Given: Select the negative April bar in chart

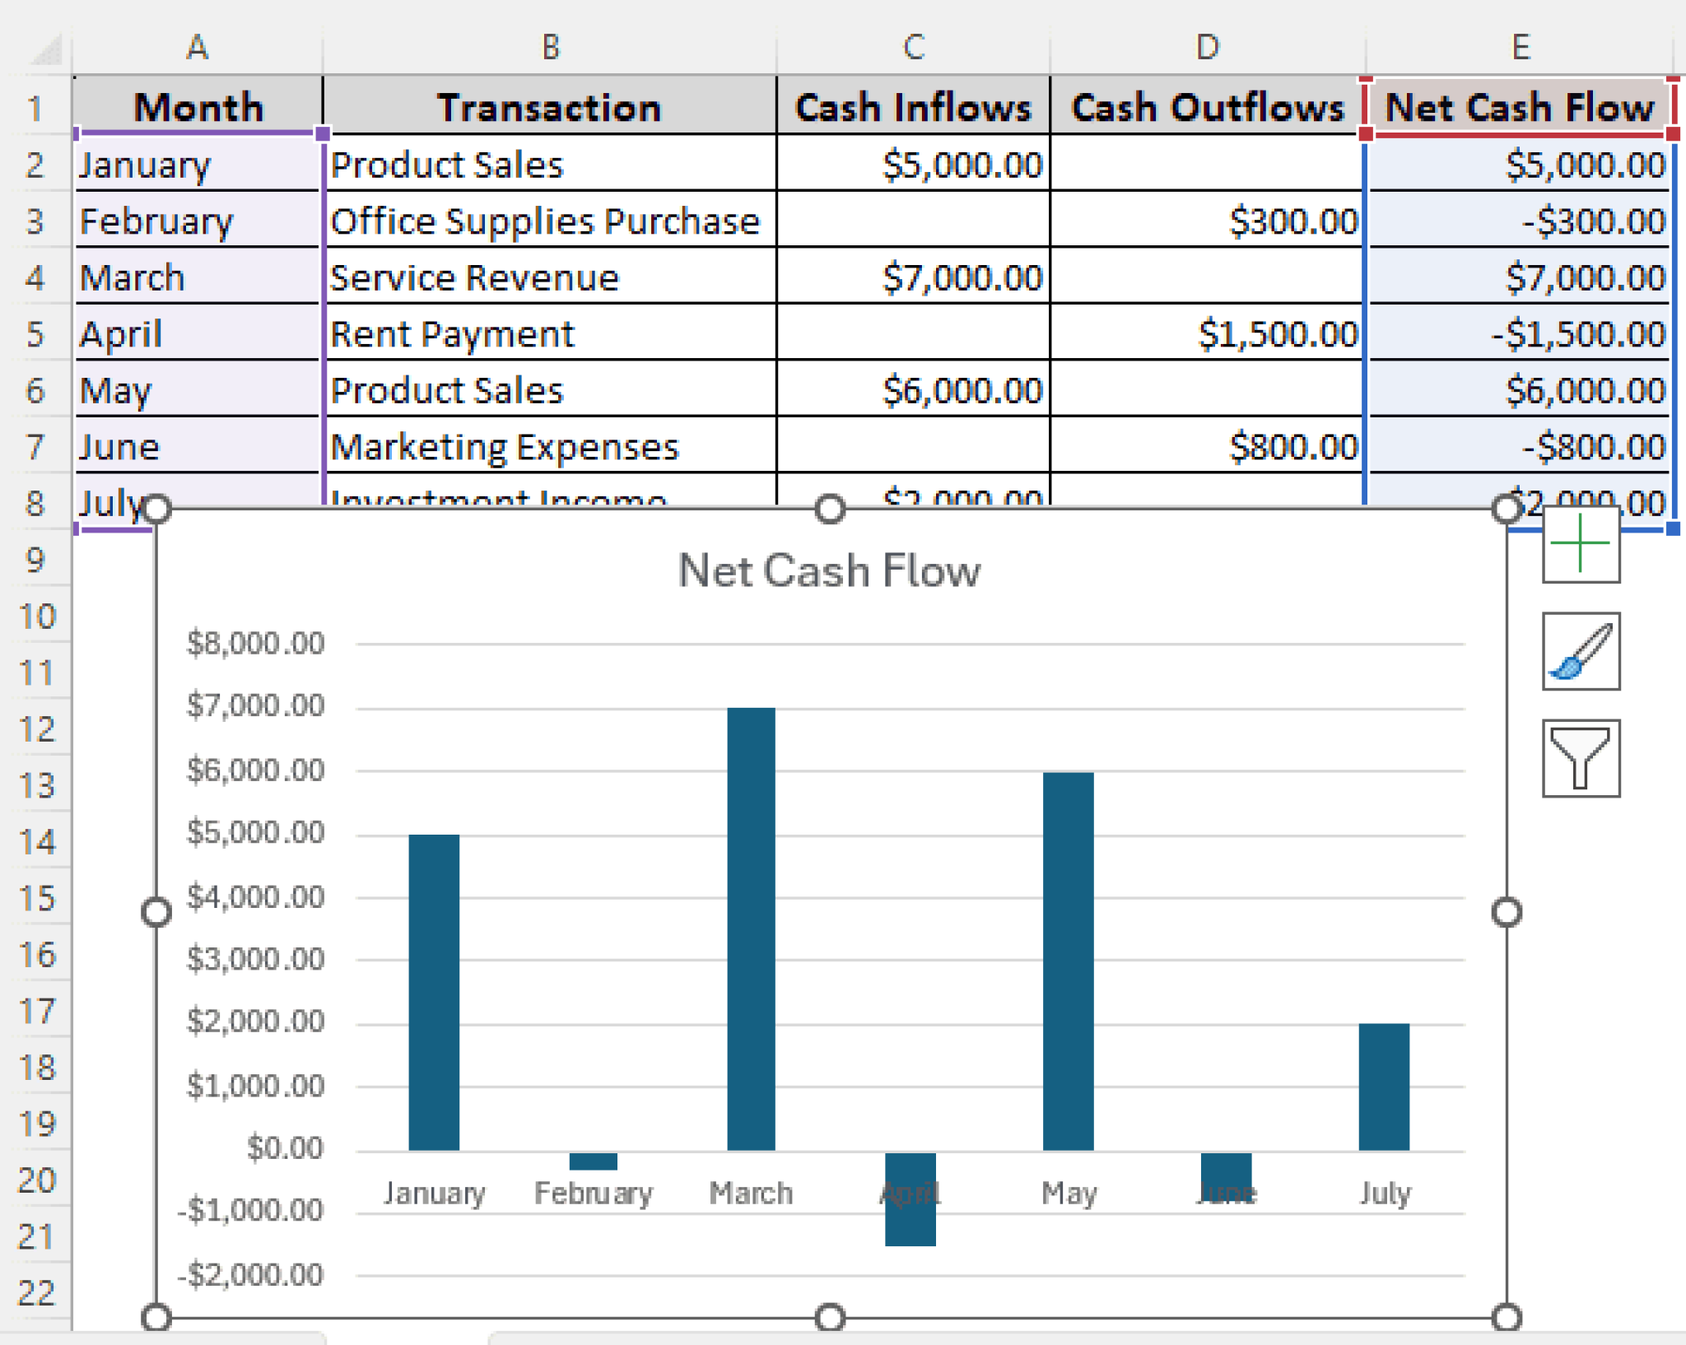Looking at the screenshot, I should pyautogui.click(x=910, y=1198).
